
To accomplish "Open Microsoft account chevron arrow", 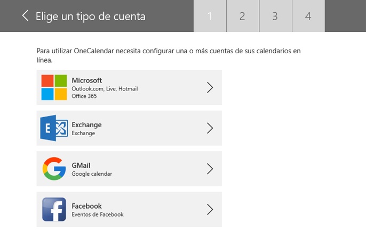I will [210, 88].
